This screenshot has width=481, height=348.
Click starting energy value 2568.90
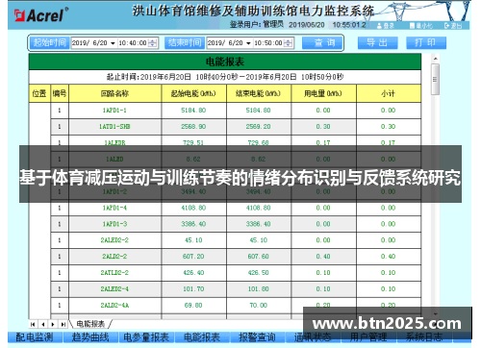[x=193, y=127]
